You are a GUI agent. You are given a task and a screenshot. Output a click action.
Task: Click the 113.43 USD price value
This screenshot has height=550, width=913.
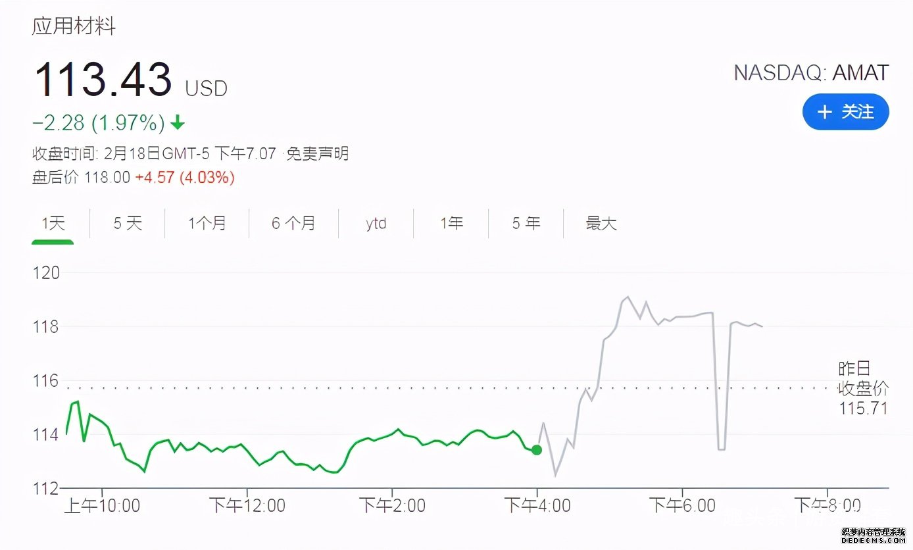130,79
